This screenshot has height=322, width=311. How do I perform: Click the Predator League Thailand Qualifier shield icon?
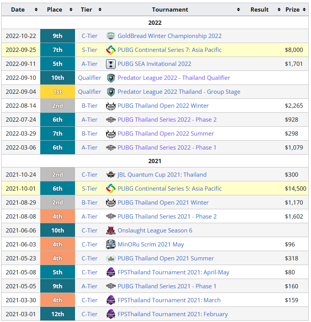pyautogui.click(x=111, y=78)
